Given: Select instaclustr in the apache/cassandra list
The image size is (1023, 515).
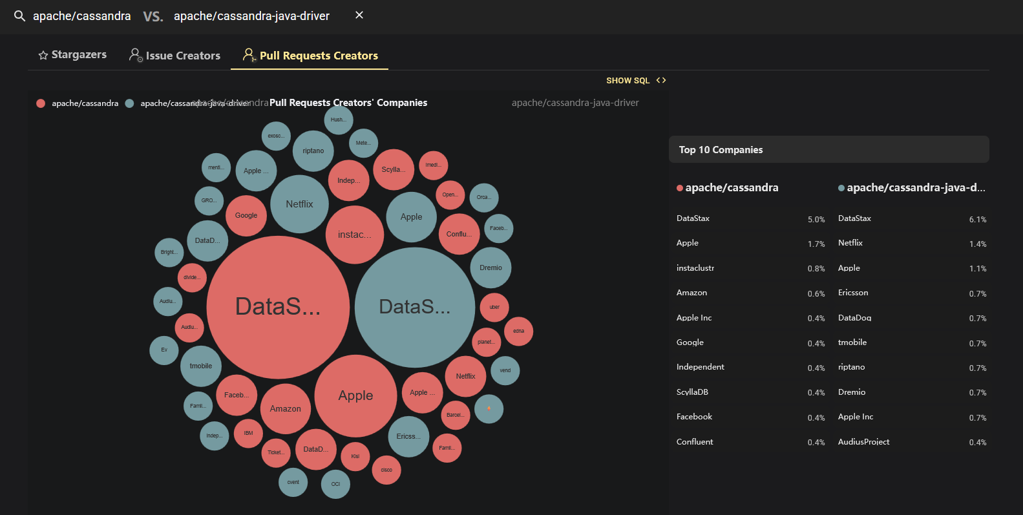Looking at the screenshot, I should point(695,268).
